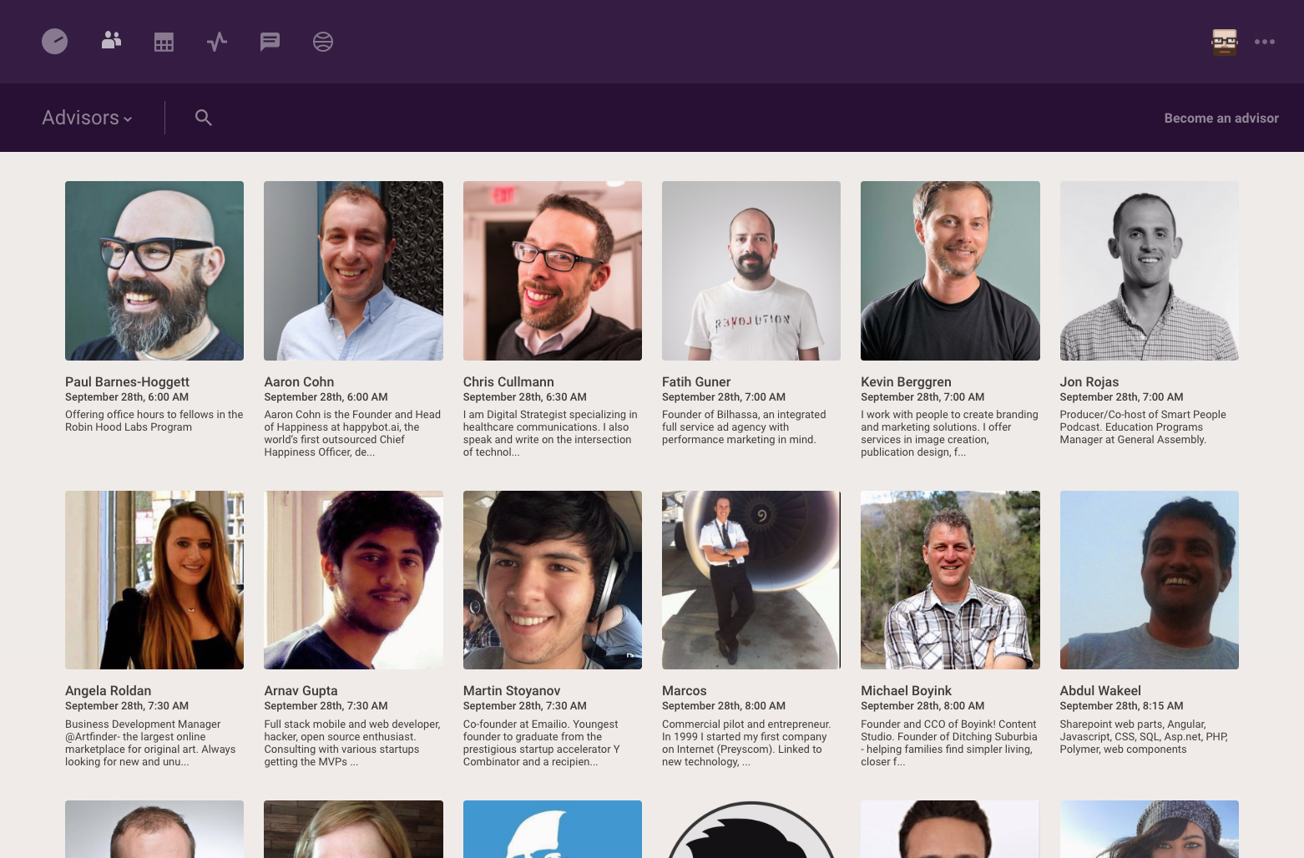Open Fatih Guner's advisor card photo
Screen dimensions: 1304x858
(x=751, y=270)
